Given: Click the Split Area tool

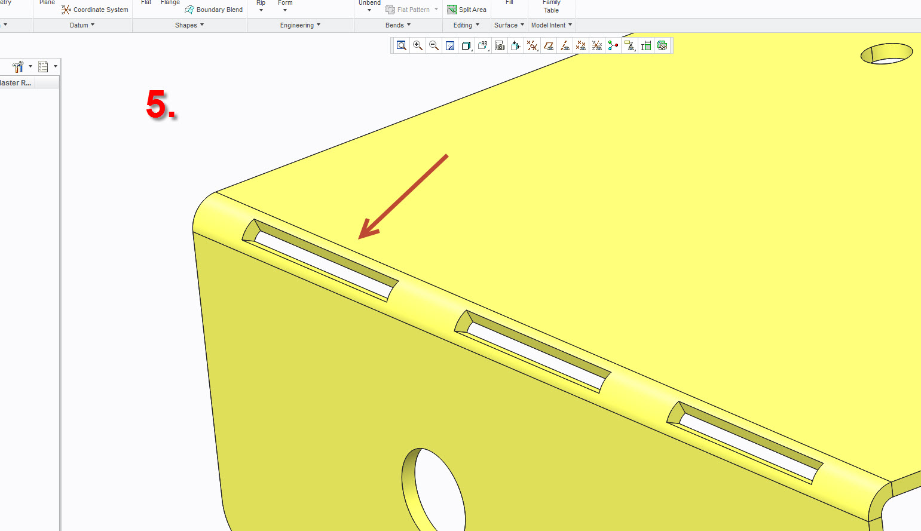Looking at the screenshot, I should click(x=467, y=10).
